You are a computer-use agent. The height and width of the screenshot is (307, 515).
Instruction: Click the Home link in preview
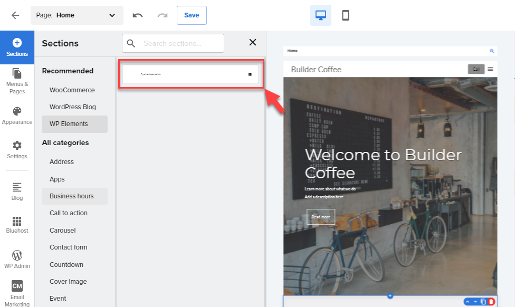292,51
